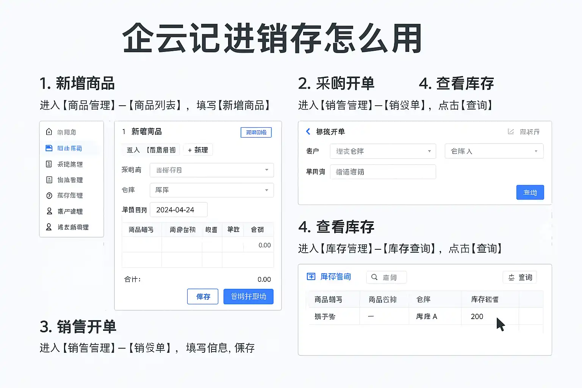582x388 pixels.
Task: Select the blue highlighted icon in the sidebar
Action: click(49, 148)
